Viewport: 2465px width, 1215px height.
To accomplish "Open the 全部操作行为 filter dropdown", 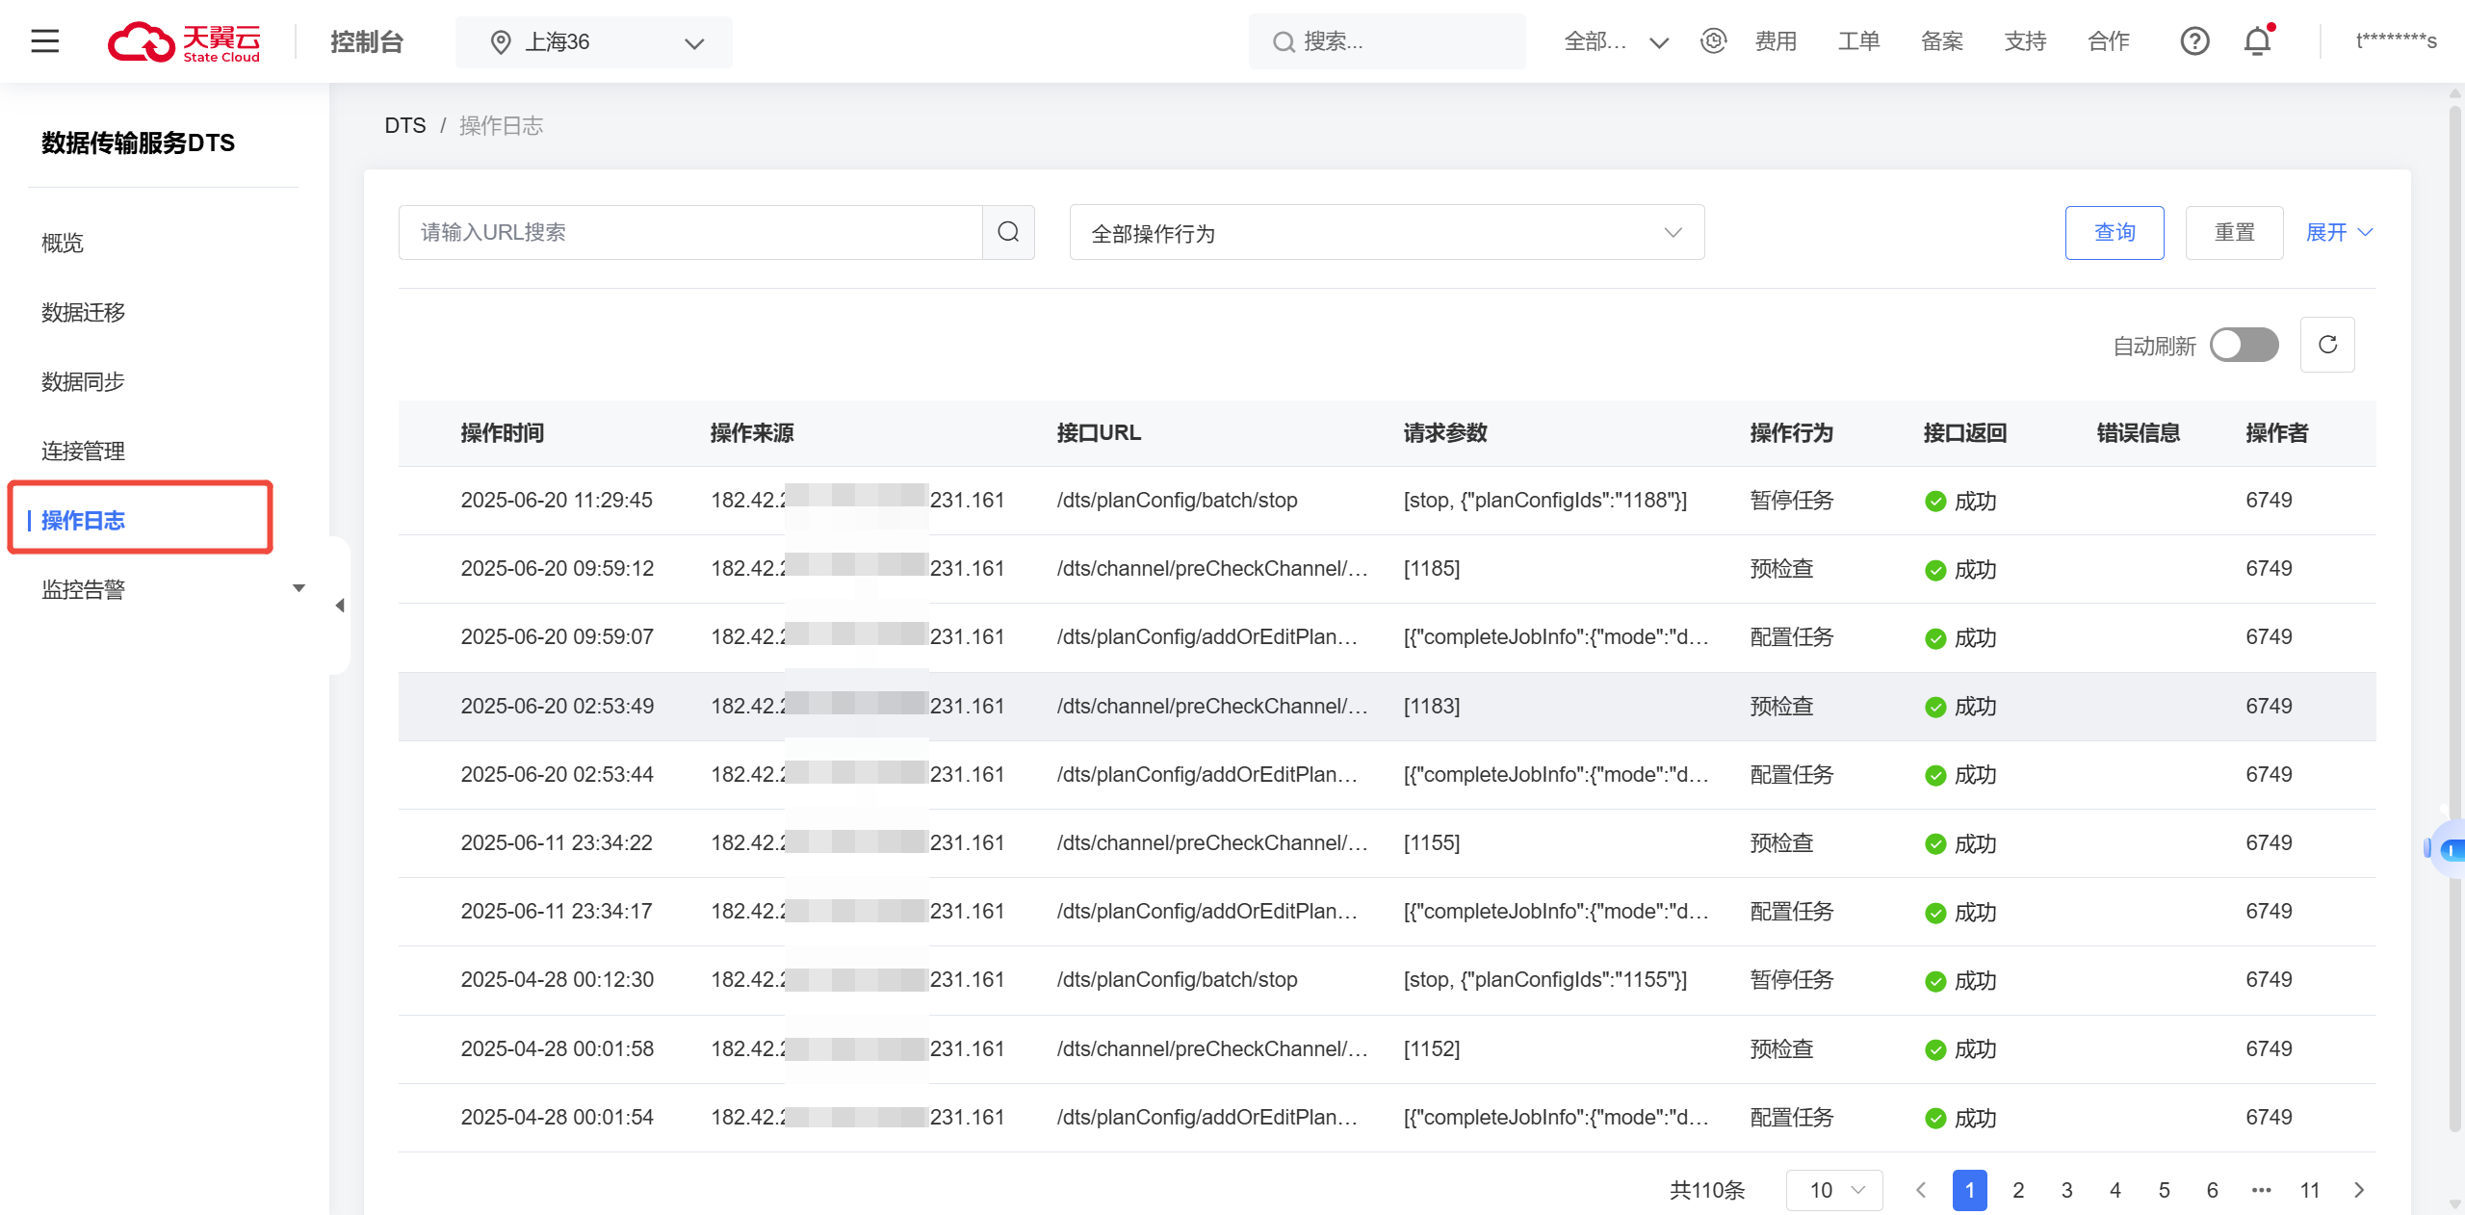I will click(x=1387, y=232).
